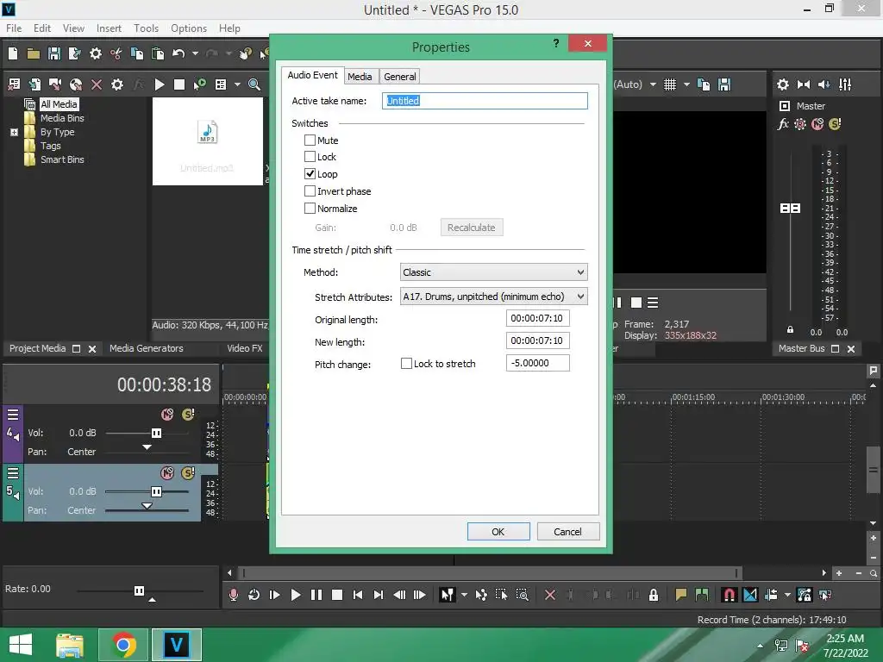Open the Overlays grid dropdown in preview
This screenshot has height=662, width=883.
point(686,84)
